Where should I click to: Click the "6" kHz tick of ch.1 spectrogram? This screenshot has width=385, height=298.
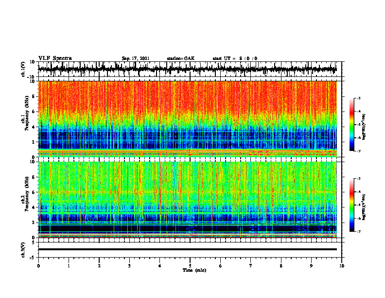point(34,112)
